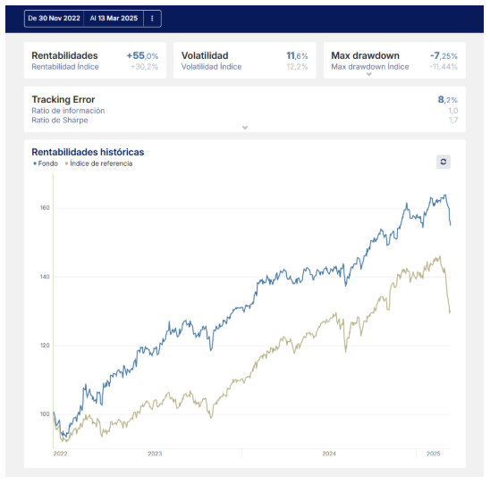
Task: Click the 2023 marker on time axis
Action: pyautogui.click(x=155, y=454)
